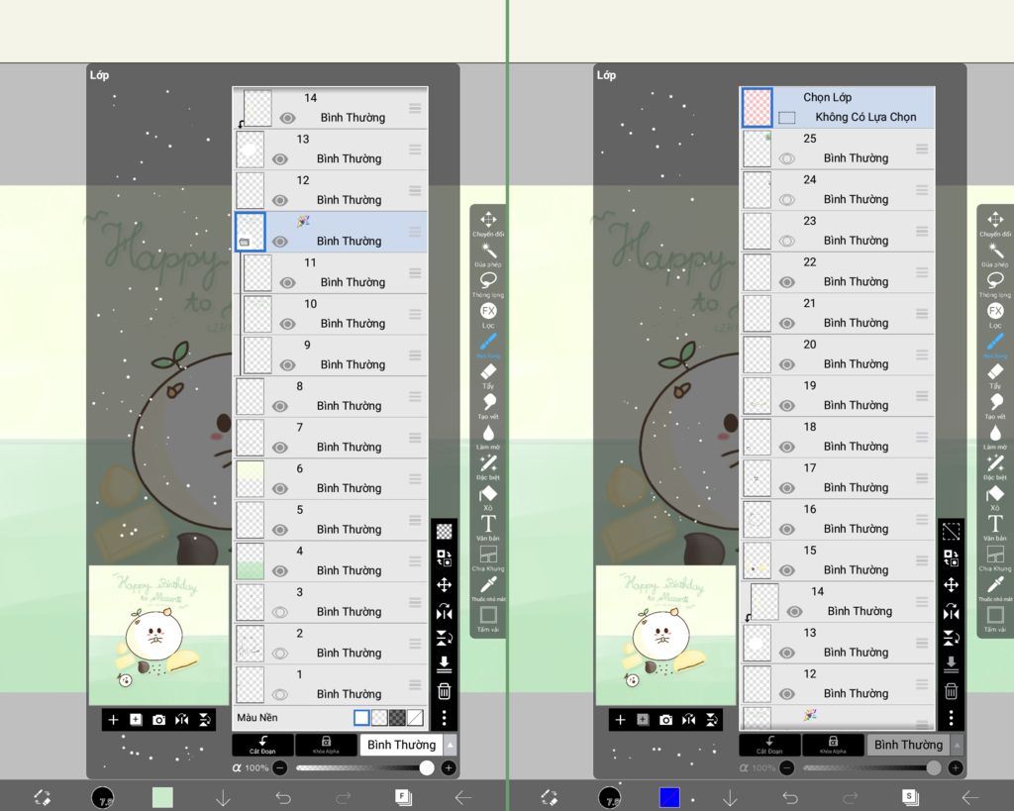Click the alpha opacity slider in left panel
Viewport: 1014px width, 811px height.
tap(364, 767)
